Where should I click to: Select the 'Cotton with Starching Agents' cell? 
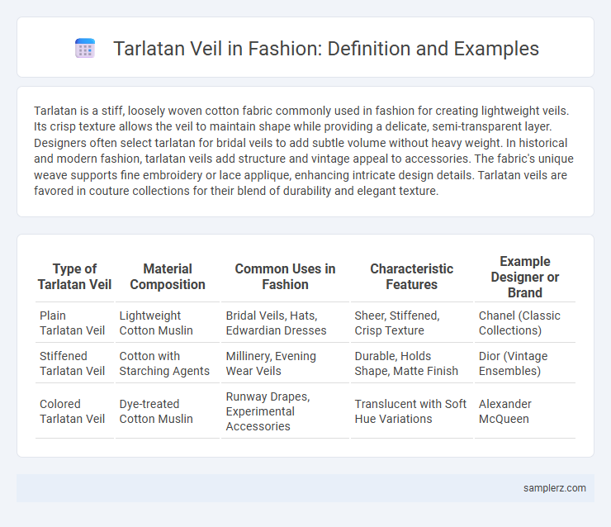point(168,363)
